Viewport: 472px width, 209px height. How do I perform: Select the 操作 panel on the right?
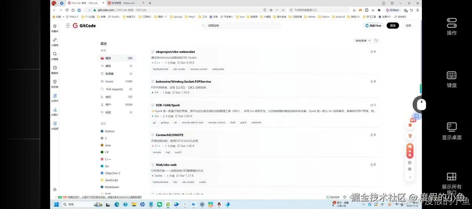tap(452, 27)
